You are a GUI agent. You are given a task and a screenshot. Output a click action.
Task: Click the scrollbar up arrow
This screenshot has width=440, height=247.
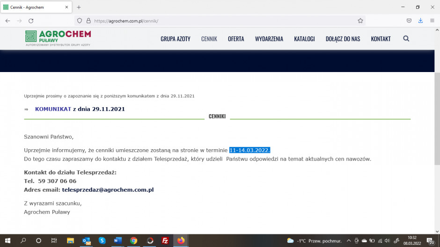[x=437, y=30]
